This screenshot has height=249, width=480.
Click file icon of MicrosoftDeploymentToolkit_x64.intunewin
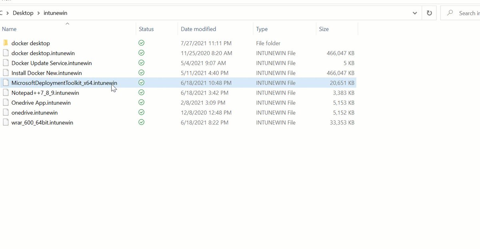6,83
